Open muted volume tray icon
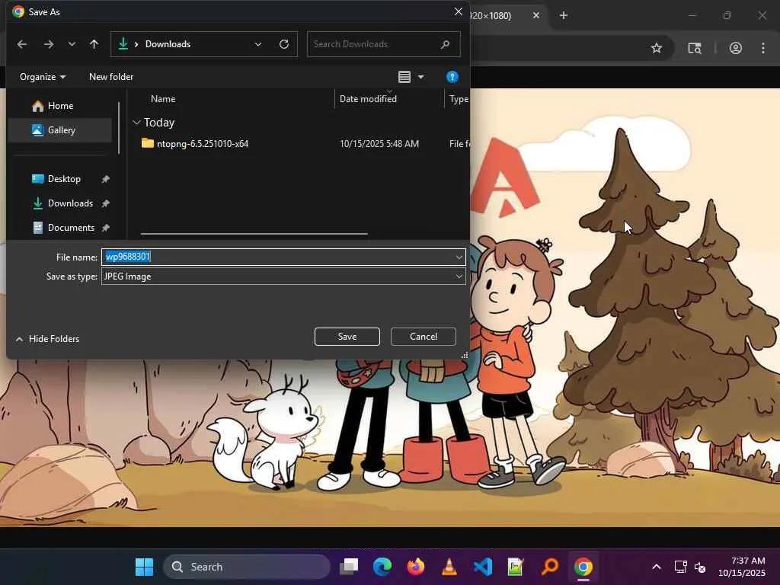Image resolution: width=780 pixels, height=585 pixels. (x=700, y=567)
